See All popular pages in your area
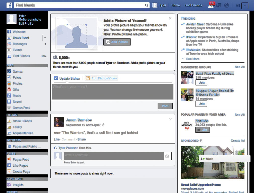Screen dimensions: 257x193 239,115
